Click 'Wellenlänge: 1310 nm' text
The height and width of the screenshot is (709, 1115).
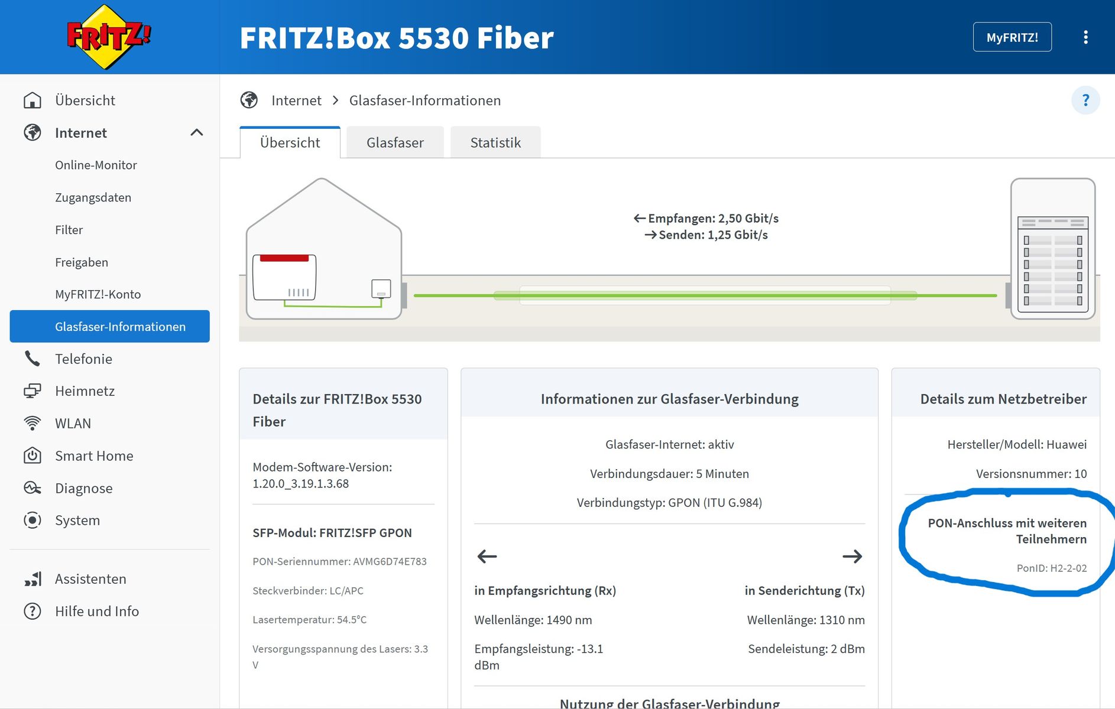point(806,620)
